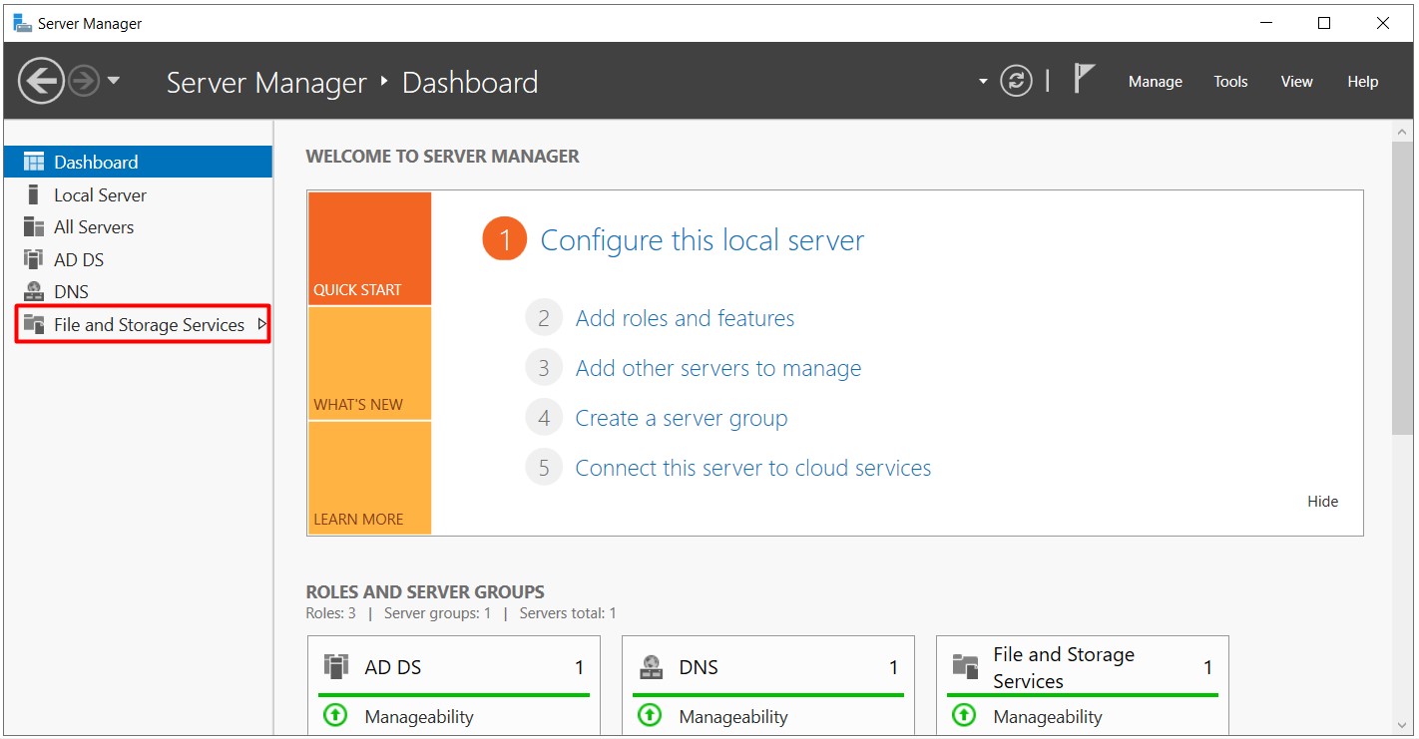Click green status icon in File Storage tile
This screenshot has width=1419, height=739.
click(x=965, y=715)
